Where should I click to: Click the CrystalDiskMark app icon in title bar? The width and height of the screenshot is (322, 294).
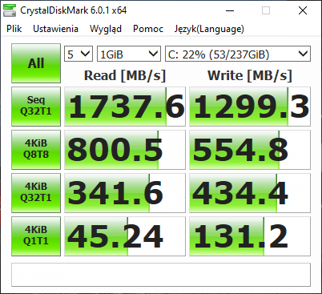[10, 10]
